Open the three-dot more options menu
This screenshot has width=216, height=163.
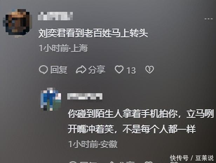[209, 19]
